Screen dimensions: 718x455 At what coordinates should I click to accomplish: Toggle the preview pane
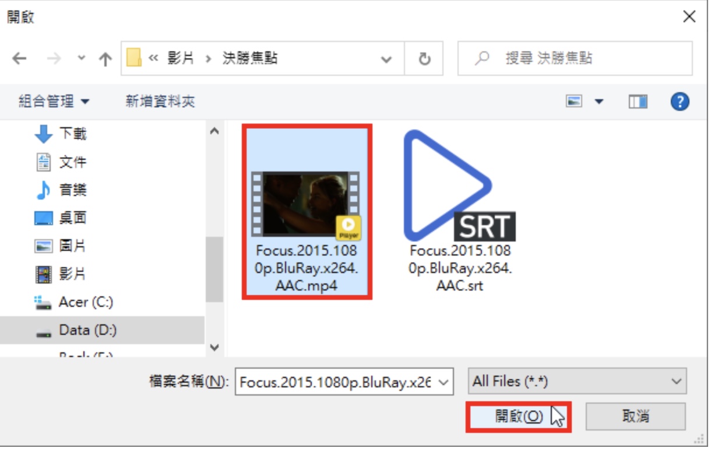pos(638,102)
